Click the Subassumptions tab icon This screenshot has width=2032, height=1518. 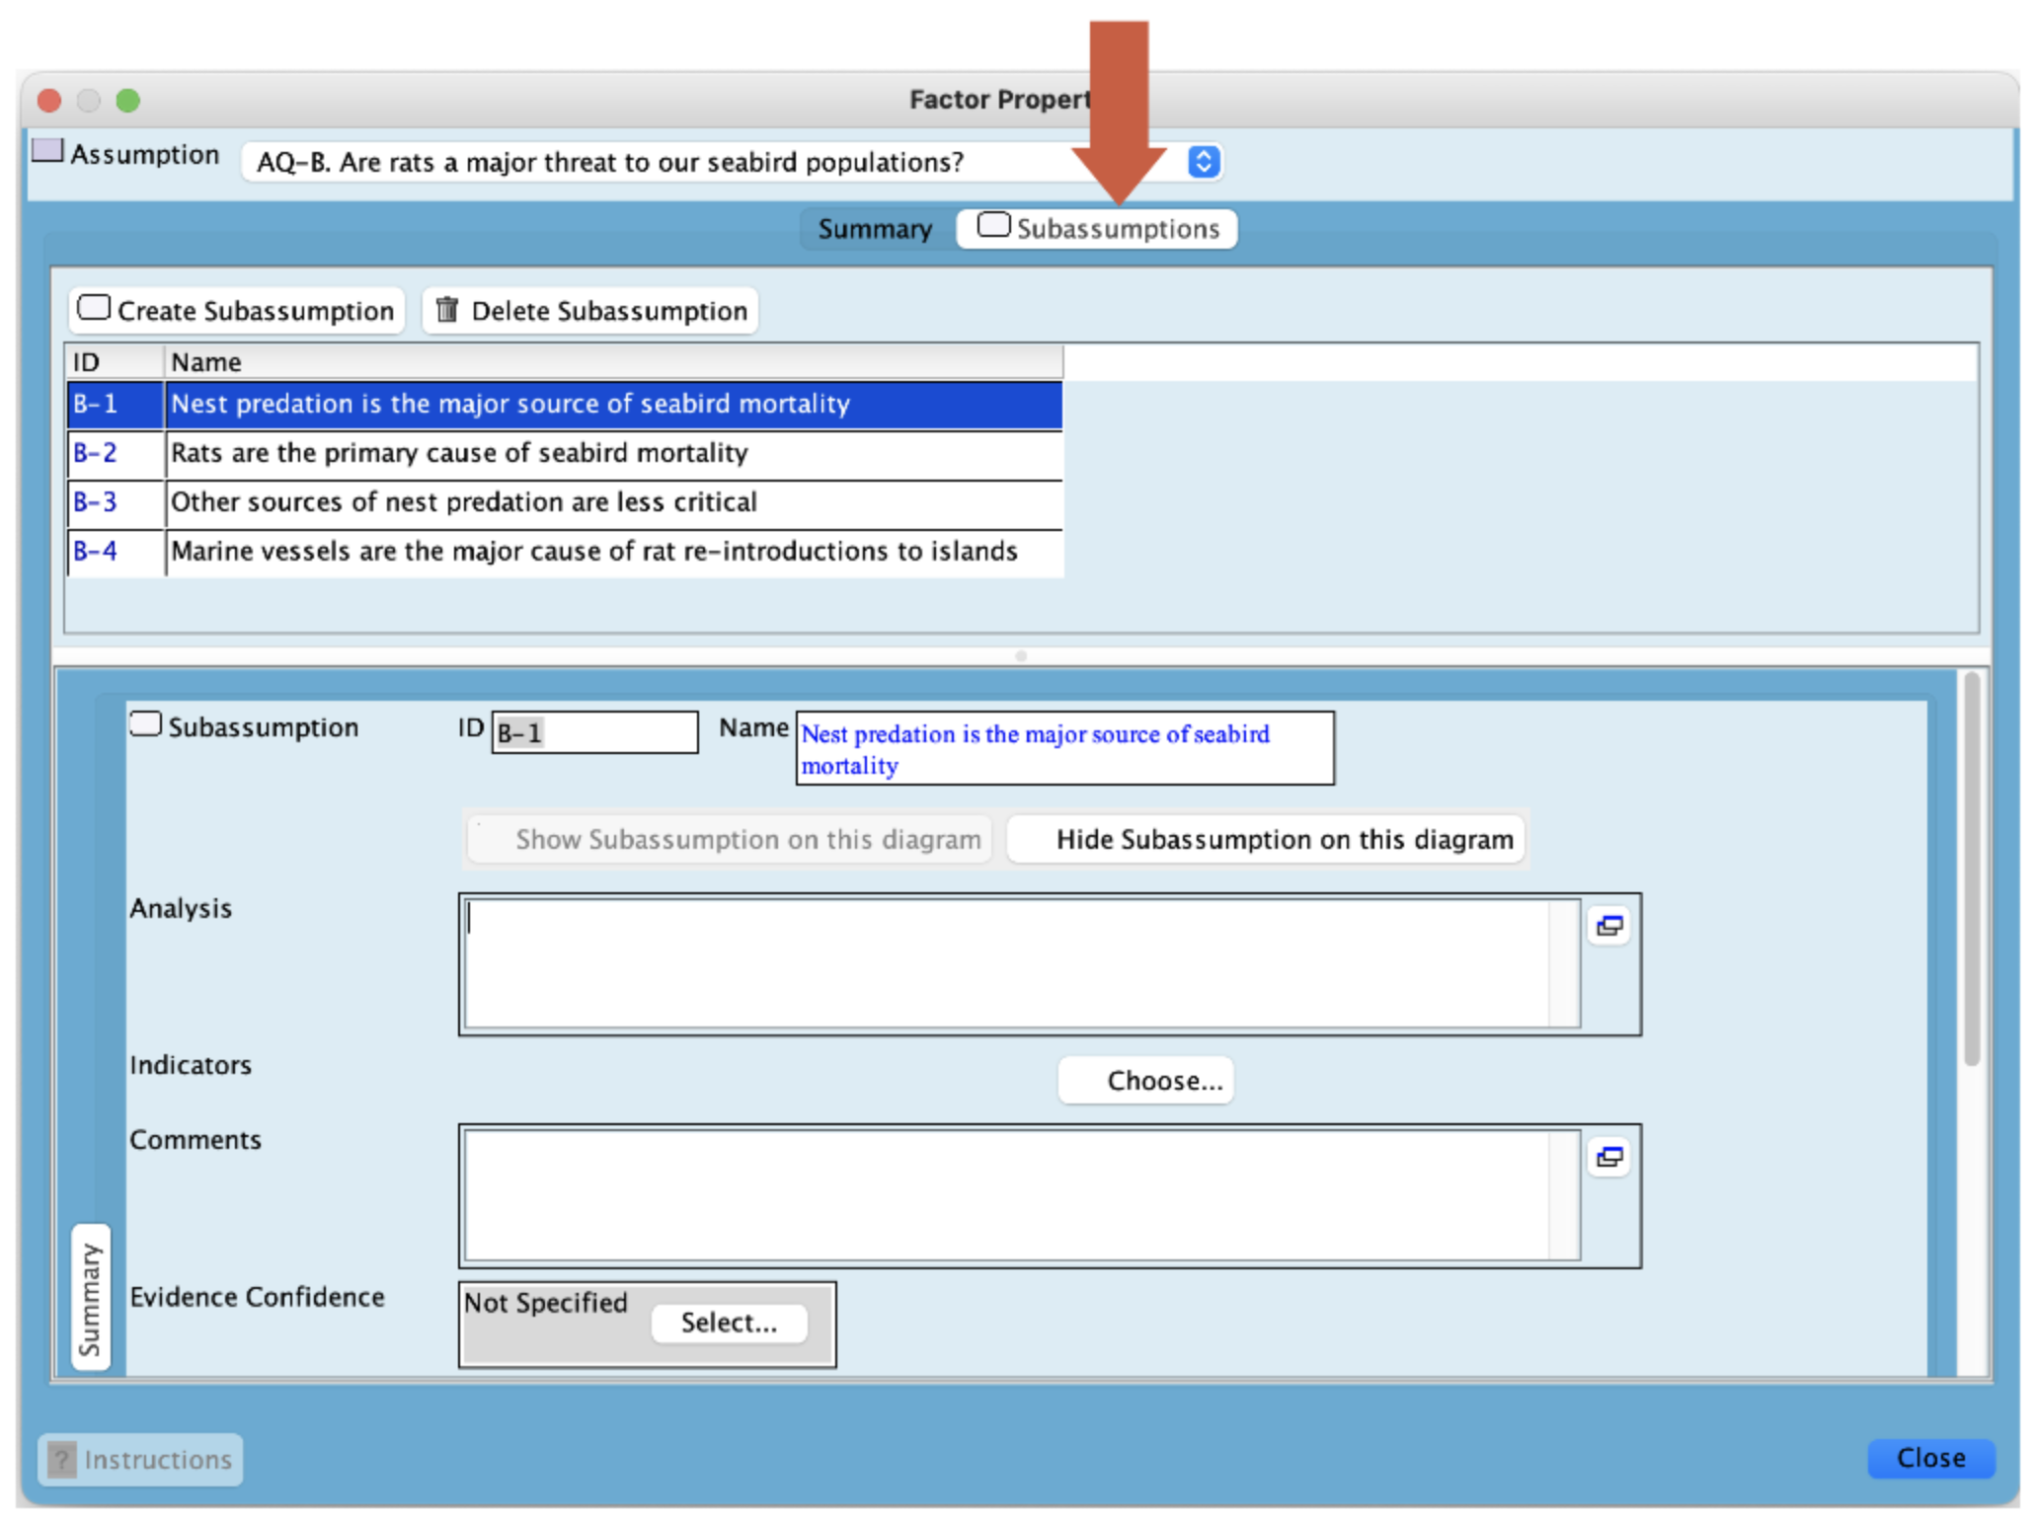993,226
